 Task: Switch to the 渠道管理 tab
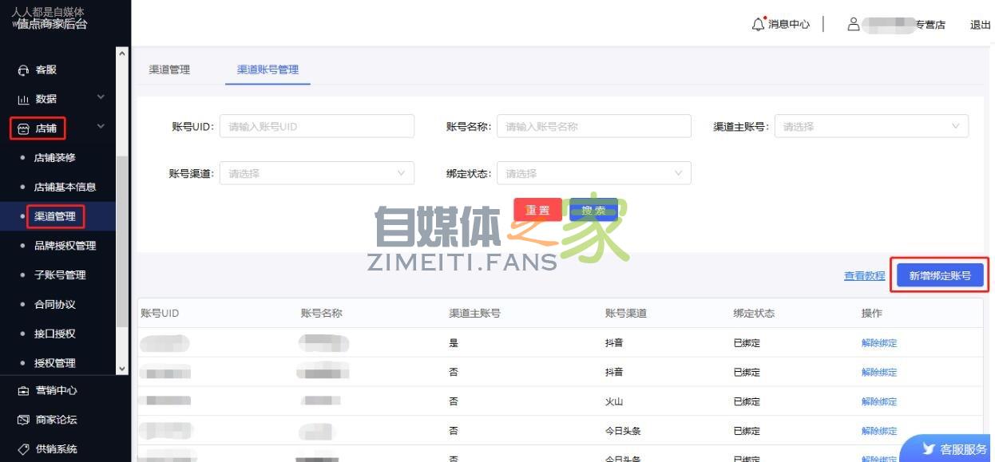pyautogui.click(x=169, y=69)
